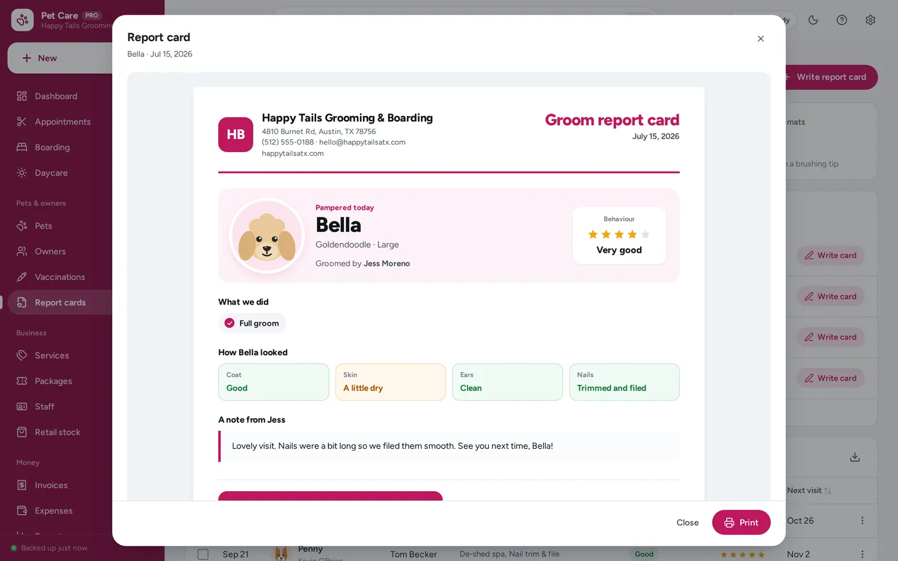Click '4810 Burnet Rd, Austin, TX 78756' address
This screenshot has width=898, height=561.
coord(319,131)
